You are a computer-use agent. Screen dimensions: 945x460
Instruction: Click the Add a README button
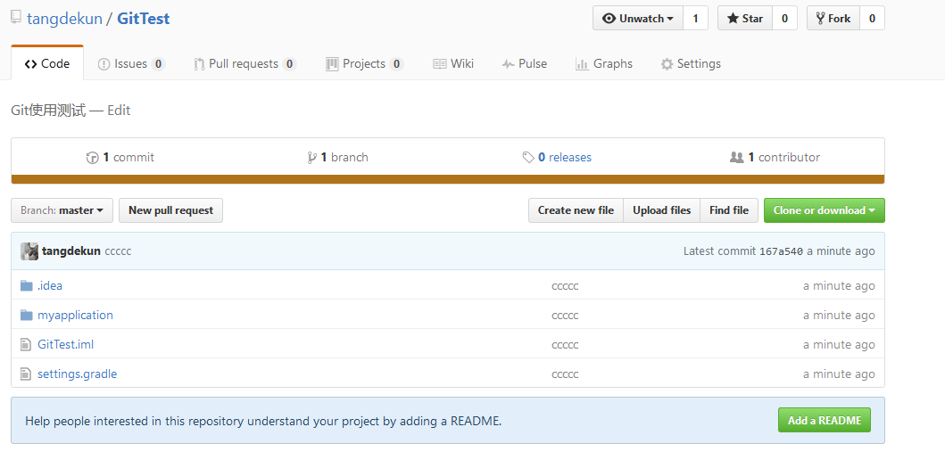825,420
